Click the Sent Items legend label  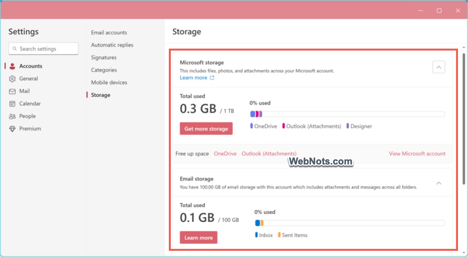pos(295,235)
